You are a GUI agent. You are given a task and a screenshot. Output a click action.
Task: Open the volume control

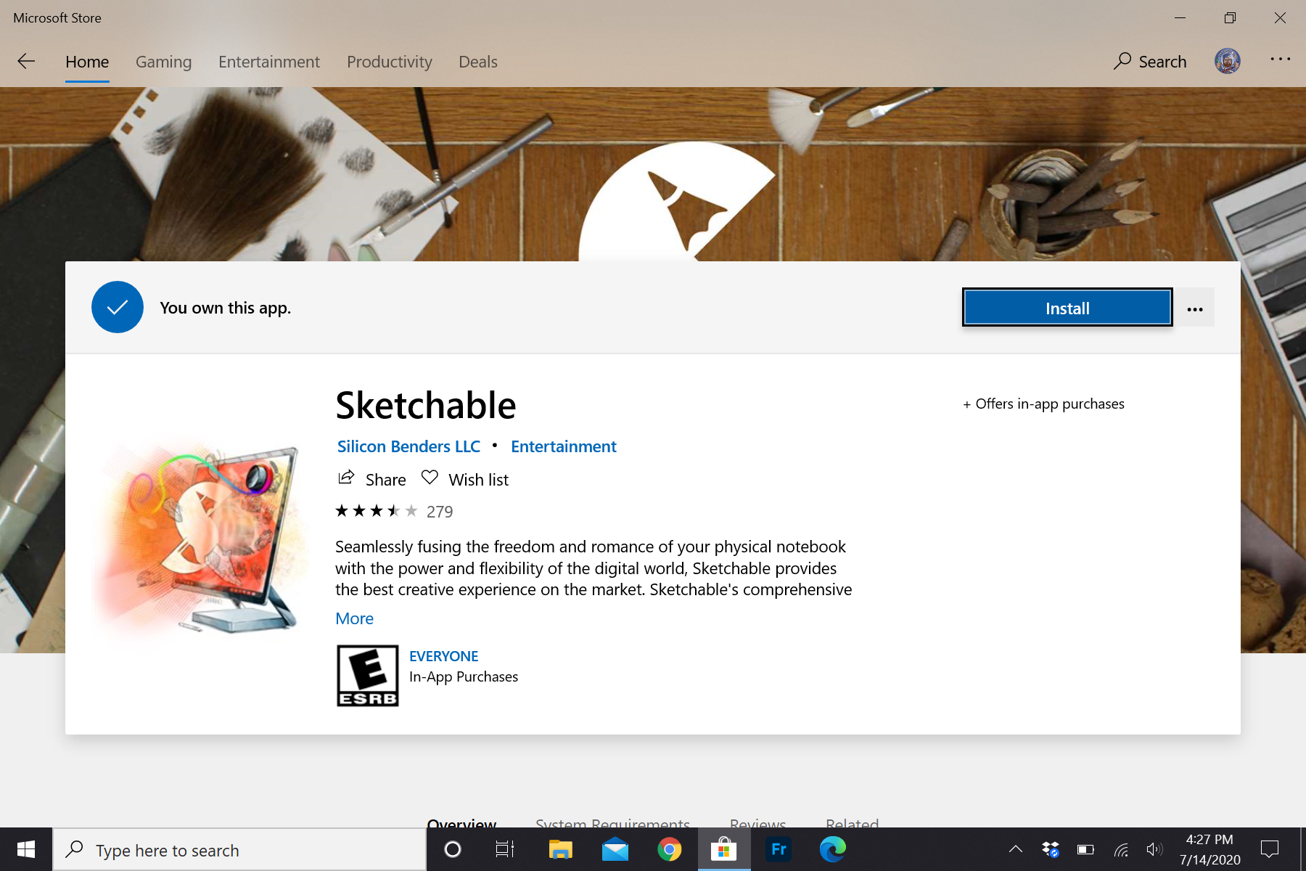[x=1154, y=849]
